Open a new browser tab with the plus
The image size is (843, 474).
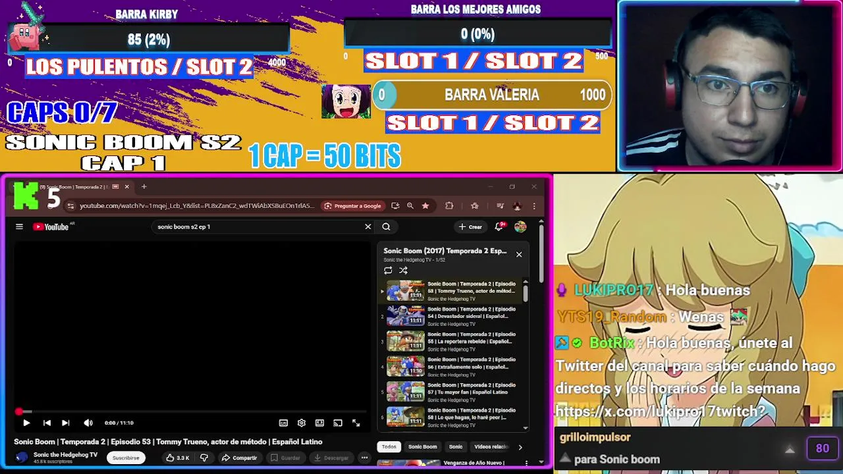(x=144, y=186)
